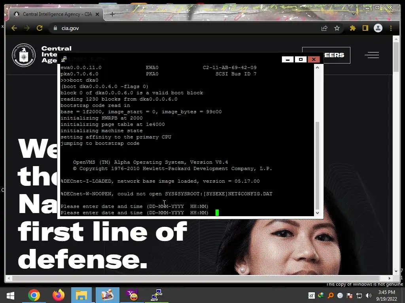Maximize the Chrome browser window

377,8
